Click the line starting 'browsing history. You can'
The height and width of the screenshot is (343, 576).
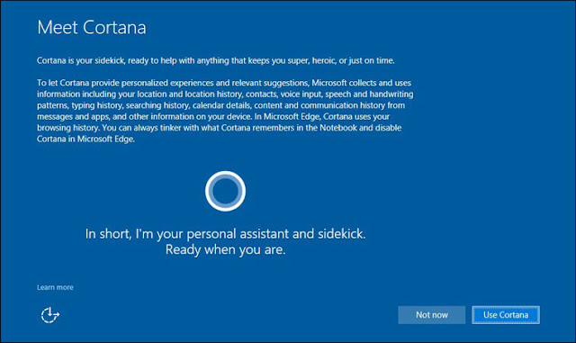[219, 128]
